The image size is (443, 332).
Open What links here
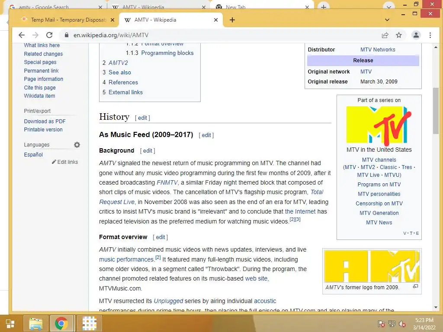pyautogui.click(x=42, y=45)
